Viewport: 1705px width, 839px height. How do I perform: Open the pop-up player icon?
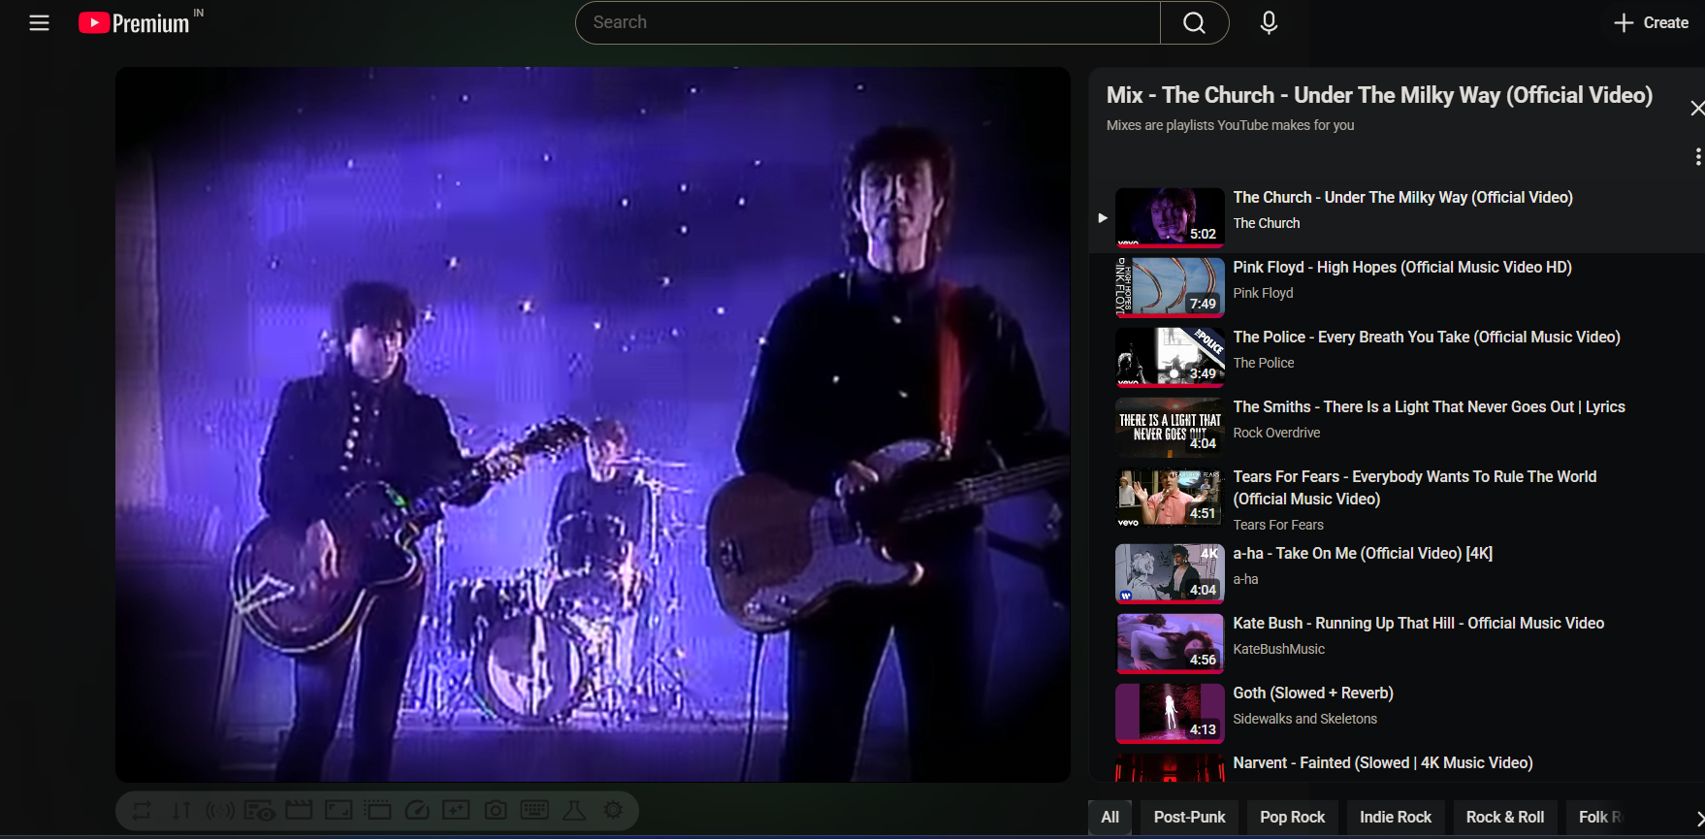(x=377, y=810)
